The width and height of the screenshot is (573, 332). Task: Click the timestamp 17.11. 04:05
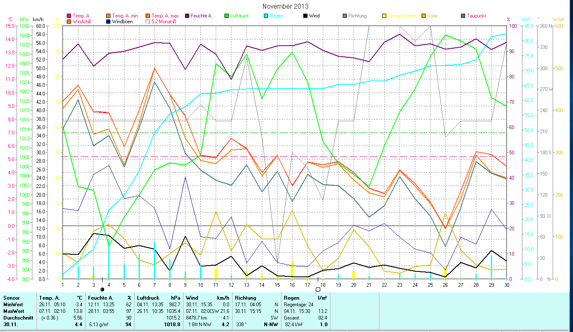pyautogui.click(x=248, y=304)
